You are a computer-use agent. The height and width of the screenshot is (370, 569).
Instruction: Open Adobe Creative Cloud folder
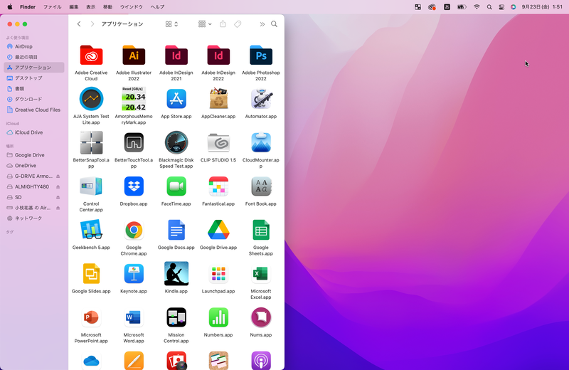[91, 55]
